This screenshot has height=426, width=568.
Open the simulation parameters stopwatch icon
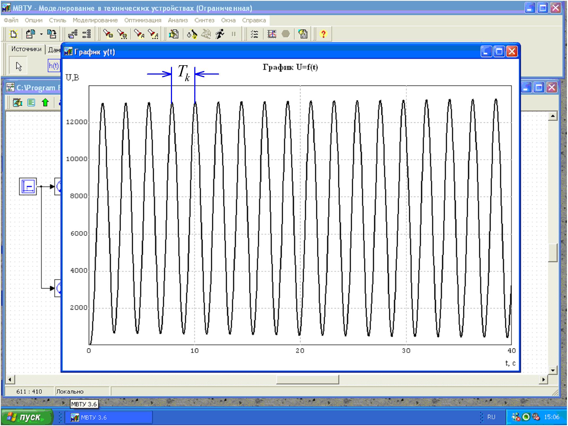pos(192,34)
